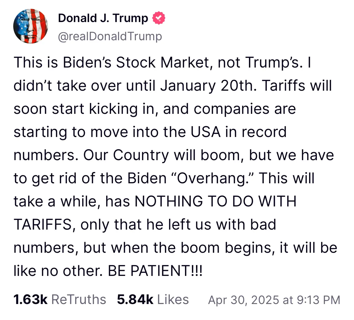Click the 9:13 PM time text
Image resolution: width=354 pixels, height=320 pixels.
pyautogui.click(x=318, y=300)
